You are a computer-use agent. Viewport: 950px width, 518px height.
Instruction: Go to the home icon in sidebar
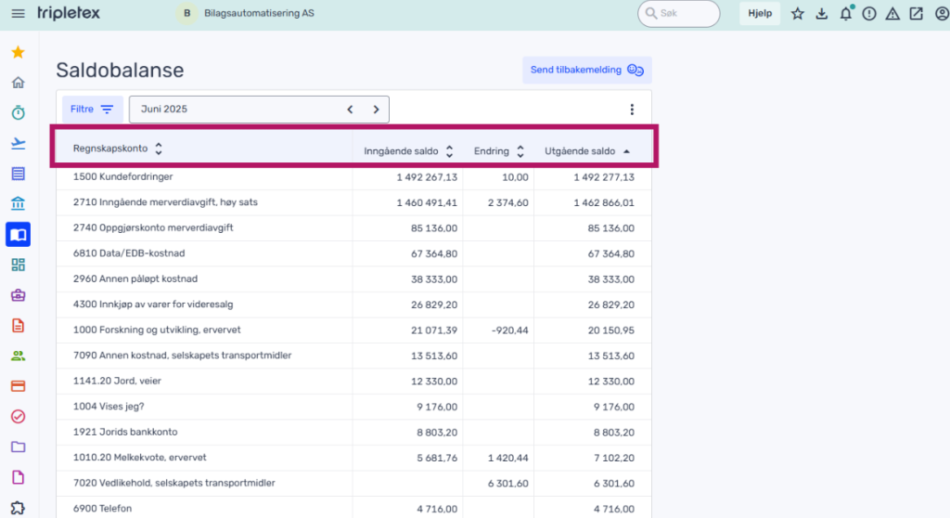tap(19, 83)
